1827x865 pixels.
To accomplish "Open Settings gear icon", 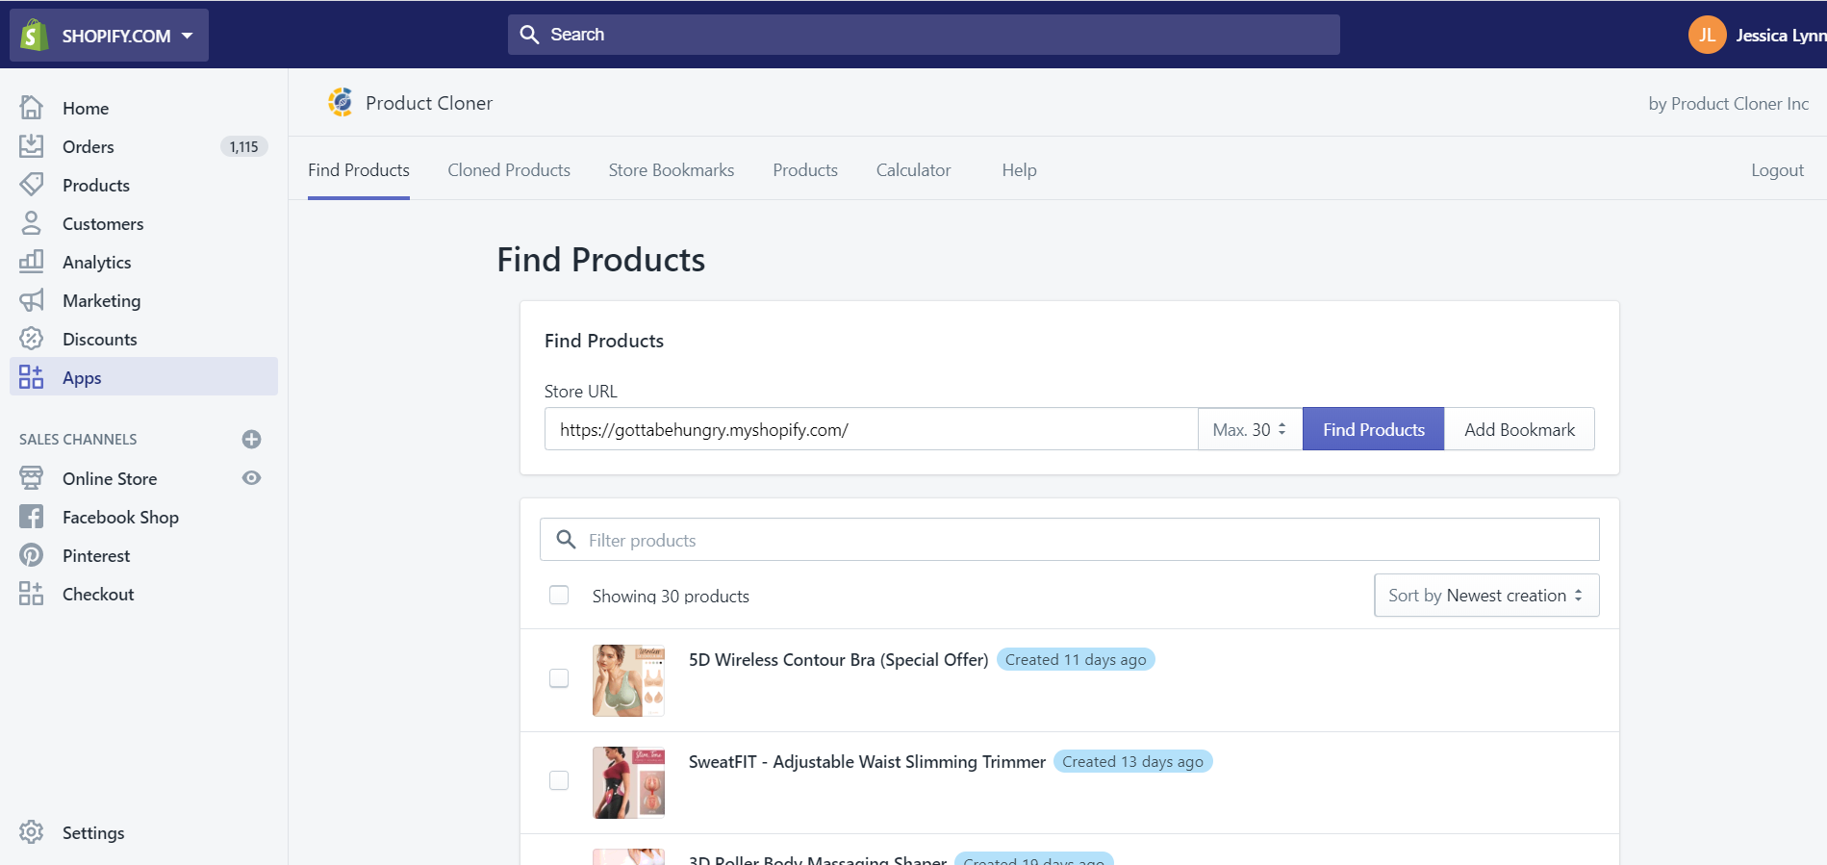I will 32,832.
